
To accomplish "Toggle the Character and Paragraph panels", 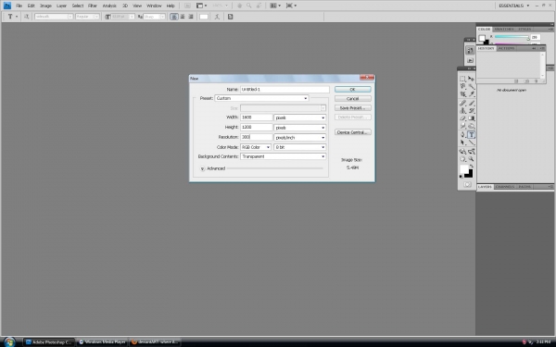I will pos(230,17).
